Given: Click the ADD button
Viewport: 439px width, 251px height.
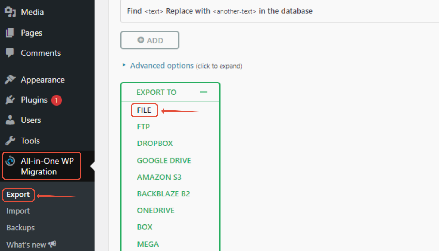Looking at the screenshot, I should [150, 40].
